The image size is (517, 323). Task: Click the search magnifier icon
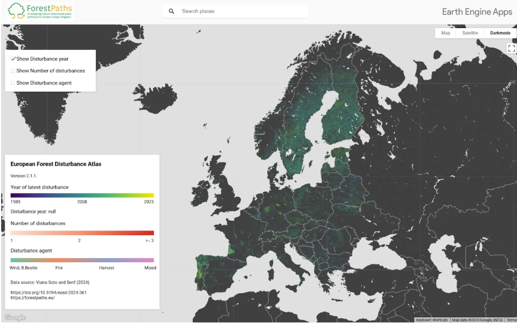(172, 11)
